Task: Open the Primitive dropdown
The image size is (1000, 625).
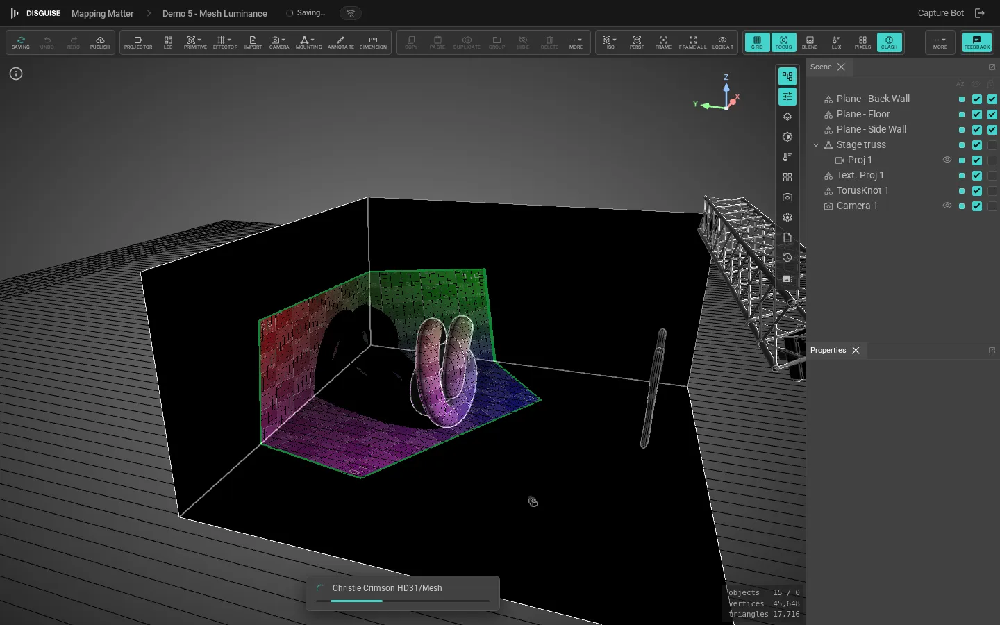Action: (x=195, y=42)
